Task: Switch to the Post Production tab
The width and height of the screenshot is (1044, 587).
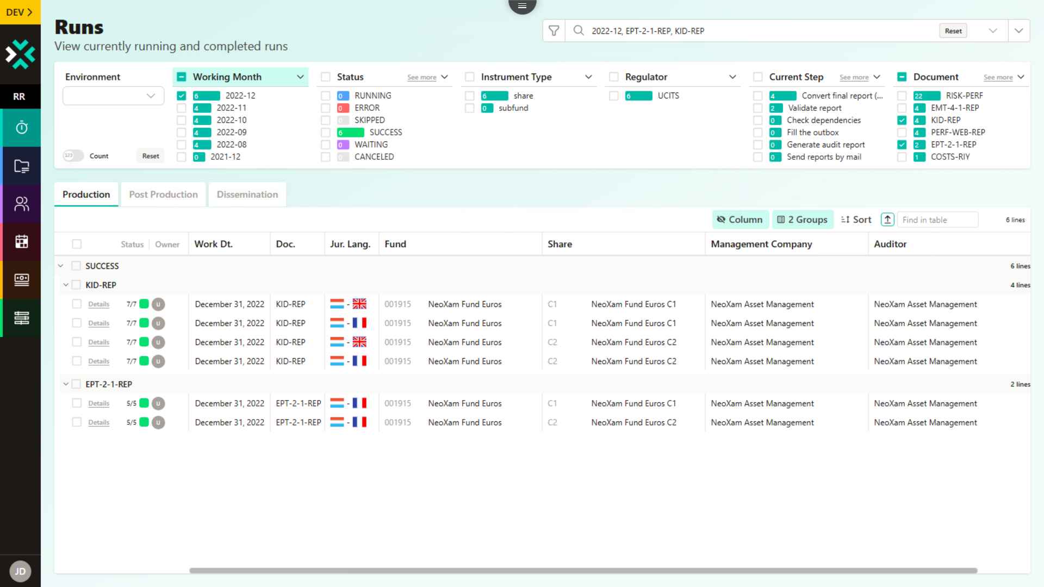Action: [x=163, y=194]
